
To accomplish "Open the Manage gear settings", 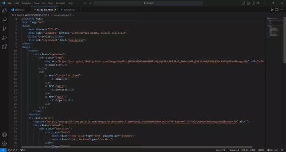I will 4,144.
